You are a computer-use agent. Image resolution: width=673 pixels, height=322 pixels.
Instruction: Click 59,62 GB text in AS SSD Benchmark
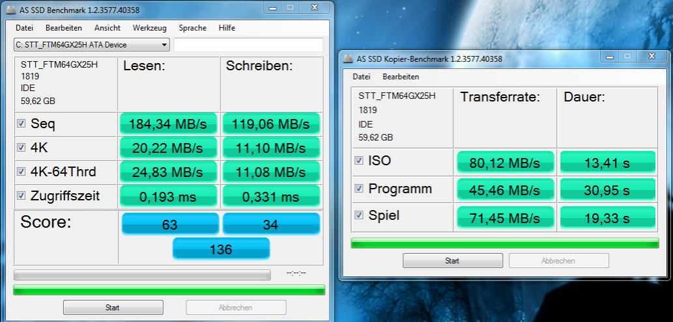coord(38,101)
